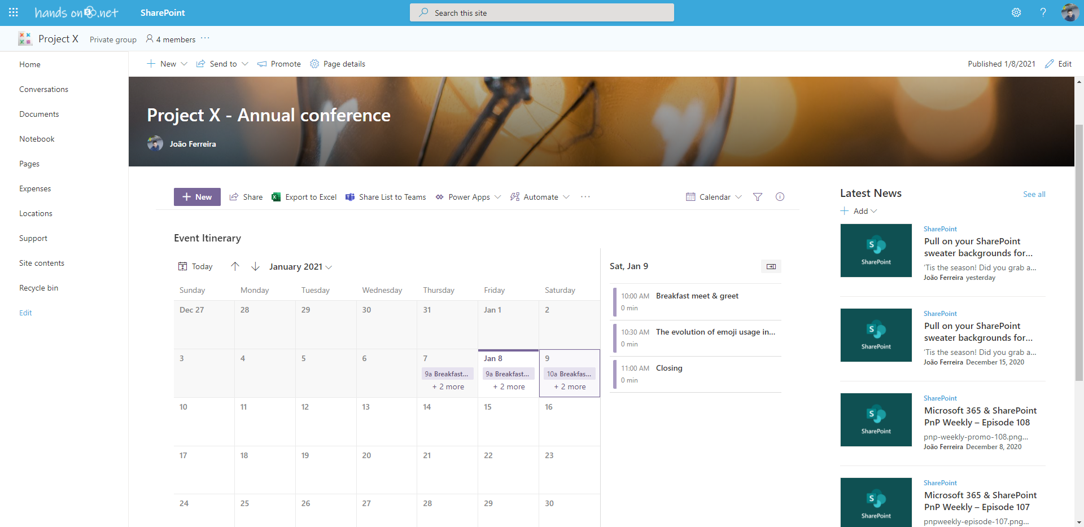Open Documents in the left navigation
Viewport: 1084px width, 527px height.
(39, 114)
